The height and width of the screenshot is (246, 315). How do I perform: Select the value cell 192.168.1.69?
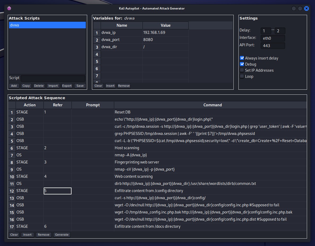[166, 33]
